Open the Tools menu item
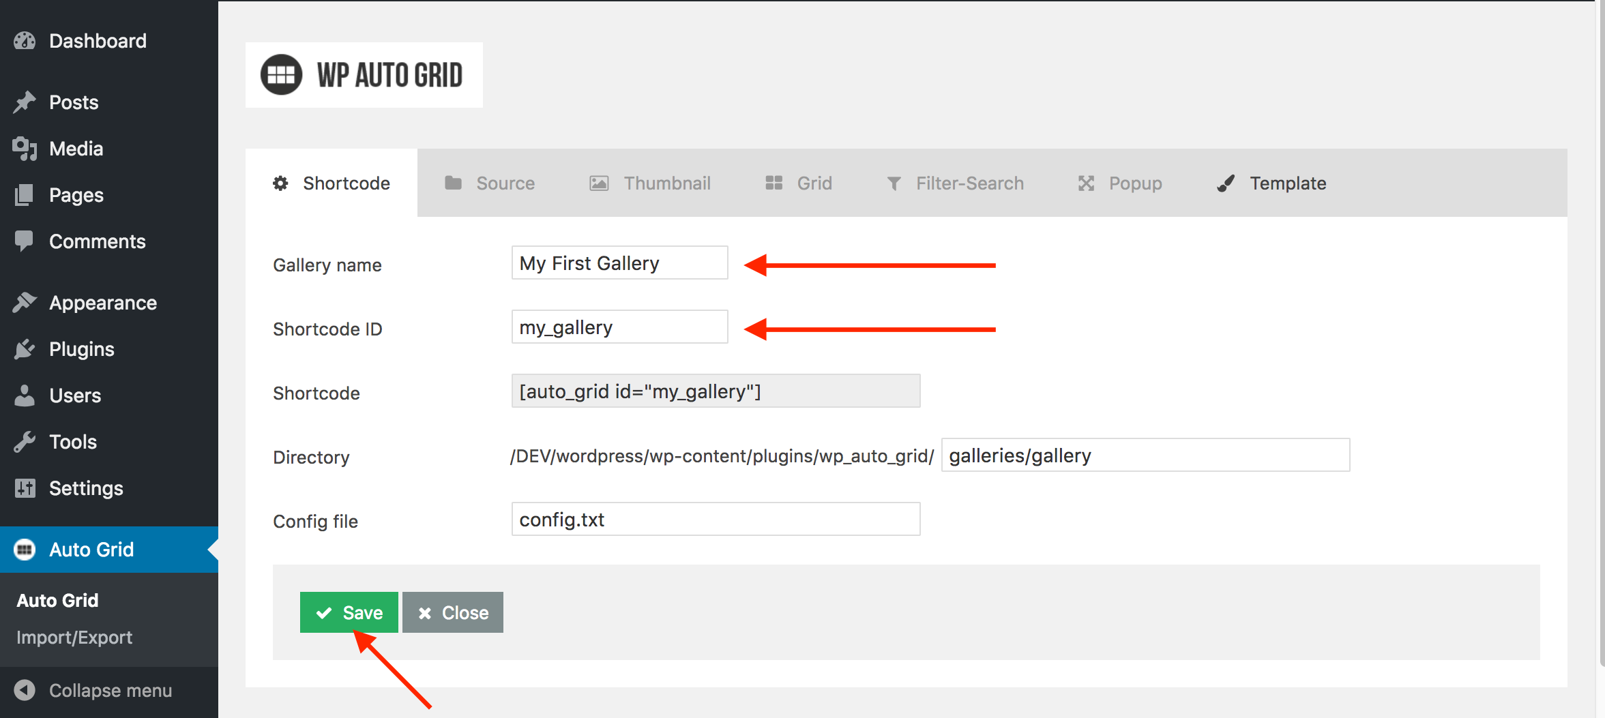Screen dimensions: 1605x718 [109, 442]
